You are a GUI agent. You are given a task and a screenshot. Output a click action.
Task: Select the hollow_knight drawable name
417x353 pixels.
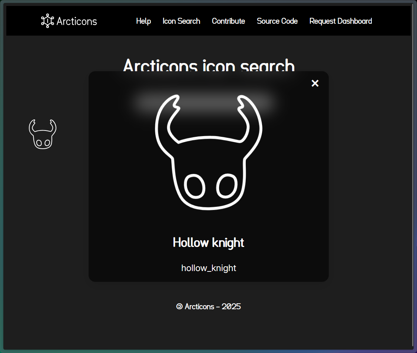(x=208, y=268)
